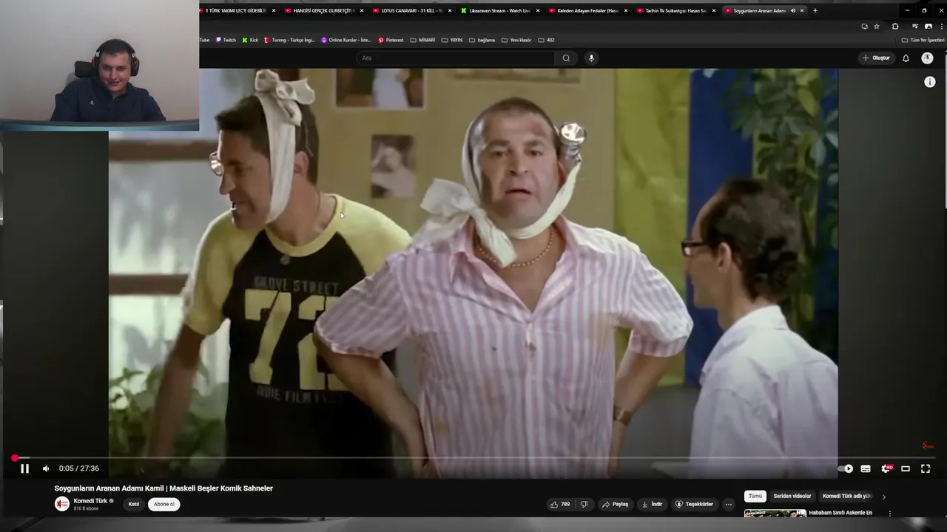The image size is (947, 532).
Task: Close the Soygunların Aranan Adamı tab
Action: click(802, 10)
